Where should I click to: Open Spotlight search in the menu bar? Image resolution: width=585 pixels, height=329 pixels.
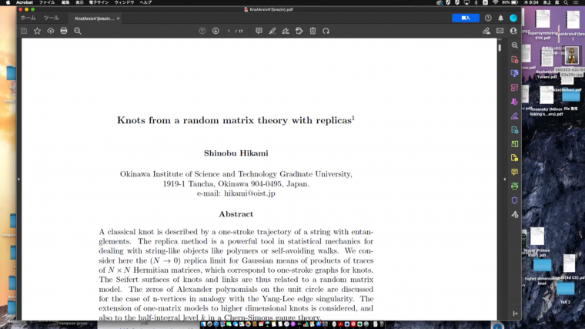pyautogui.click(x=566, y=2)
